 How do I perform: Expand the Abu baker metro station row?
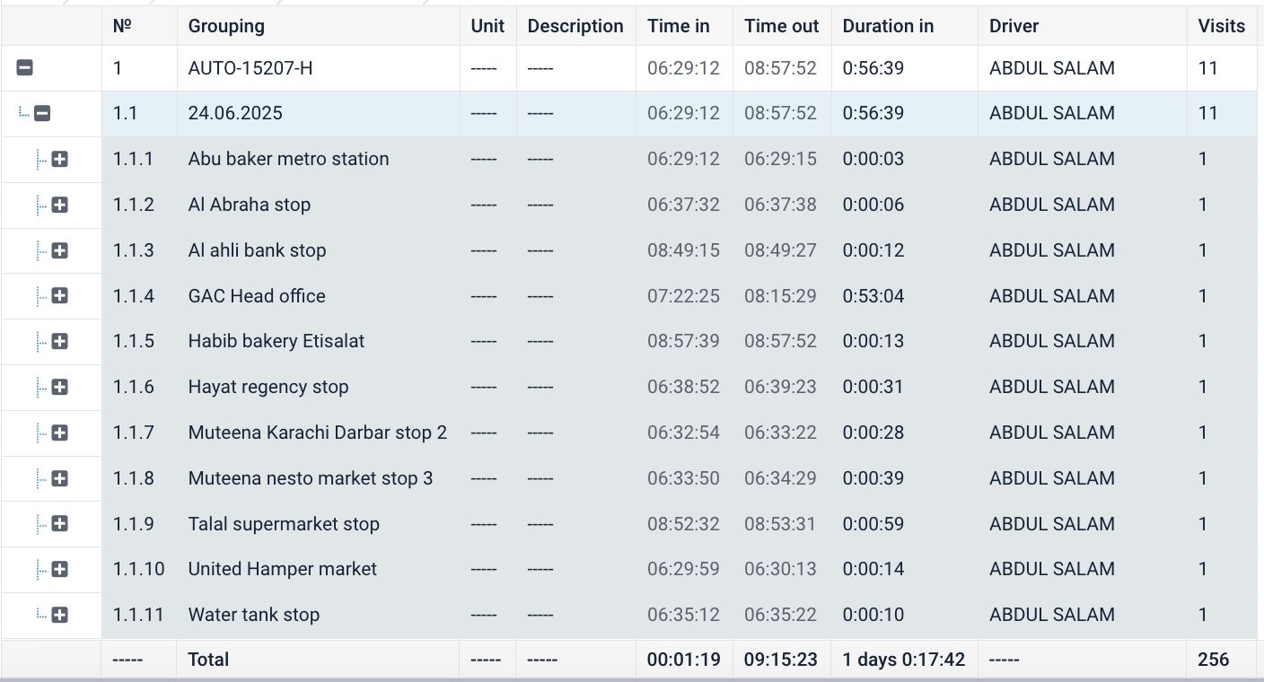[x=60, y=160]
